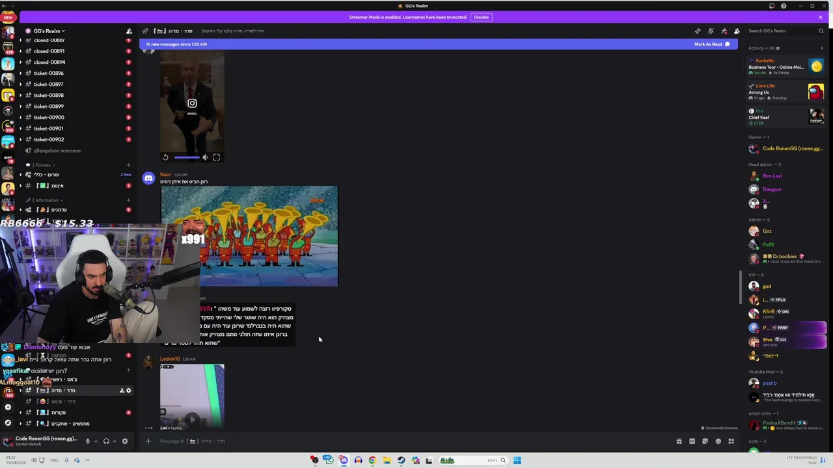Open GIF picker icon
Image resolution: width=833 pixels, height=468 pixels.
coord(692,441)
